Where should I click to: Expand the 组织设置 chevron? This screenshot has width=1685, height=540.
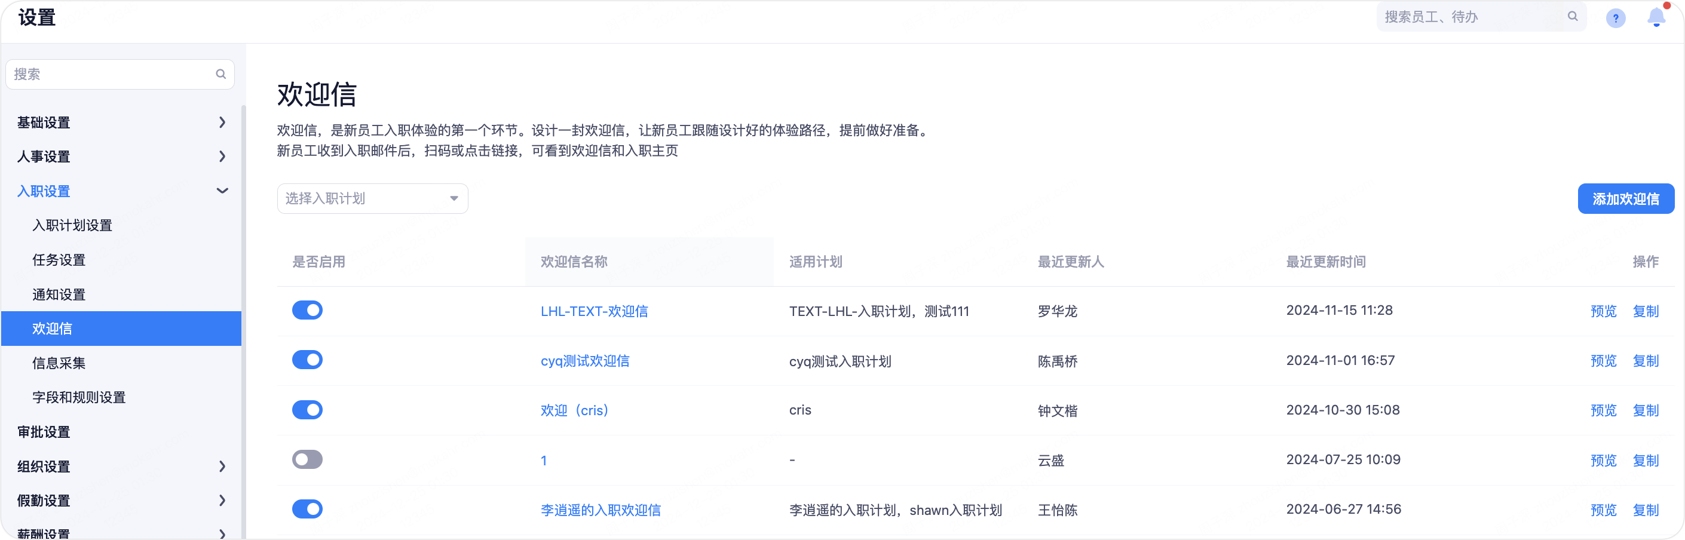[222, 466]
